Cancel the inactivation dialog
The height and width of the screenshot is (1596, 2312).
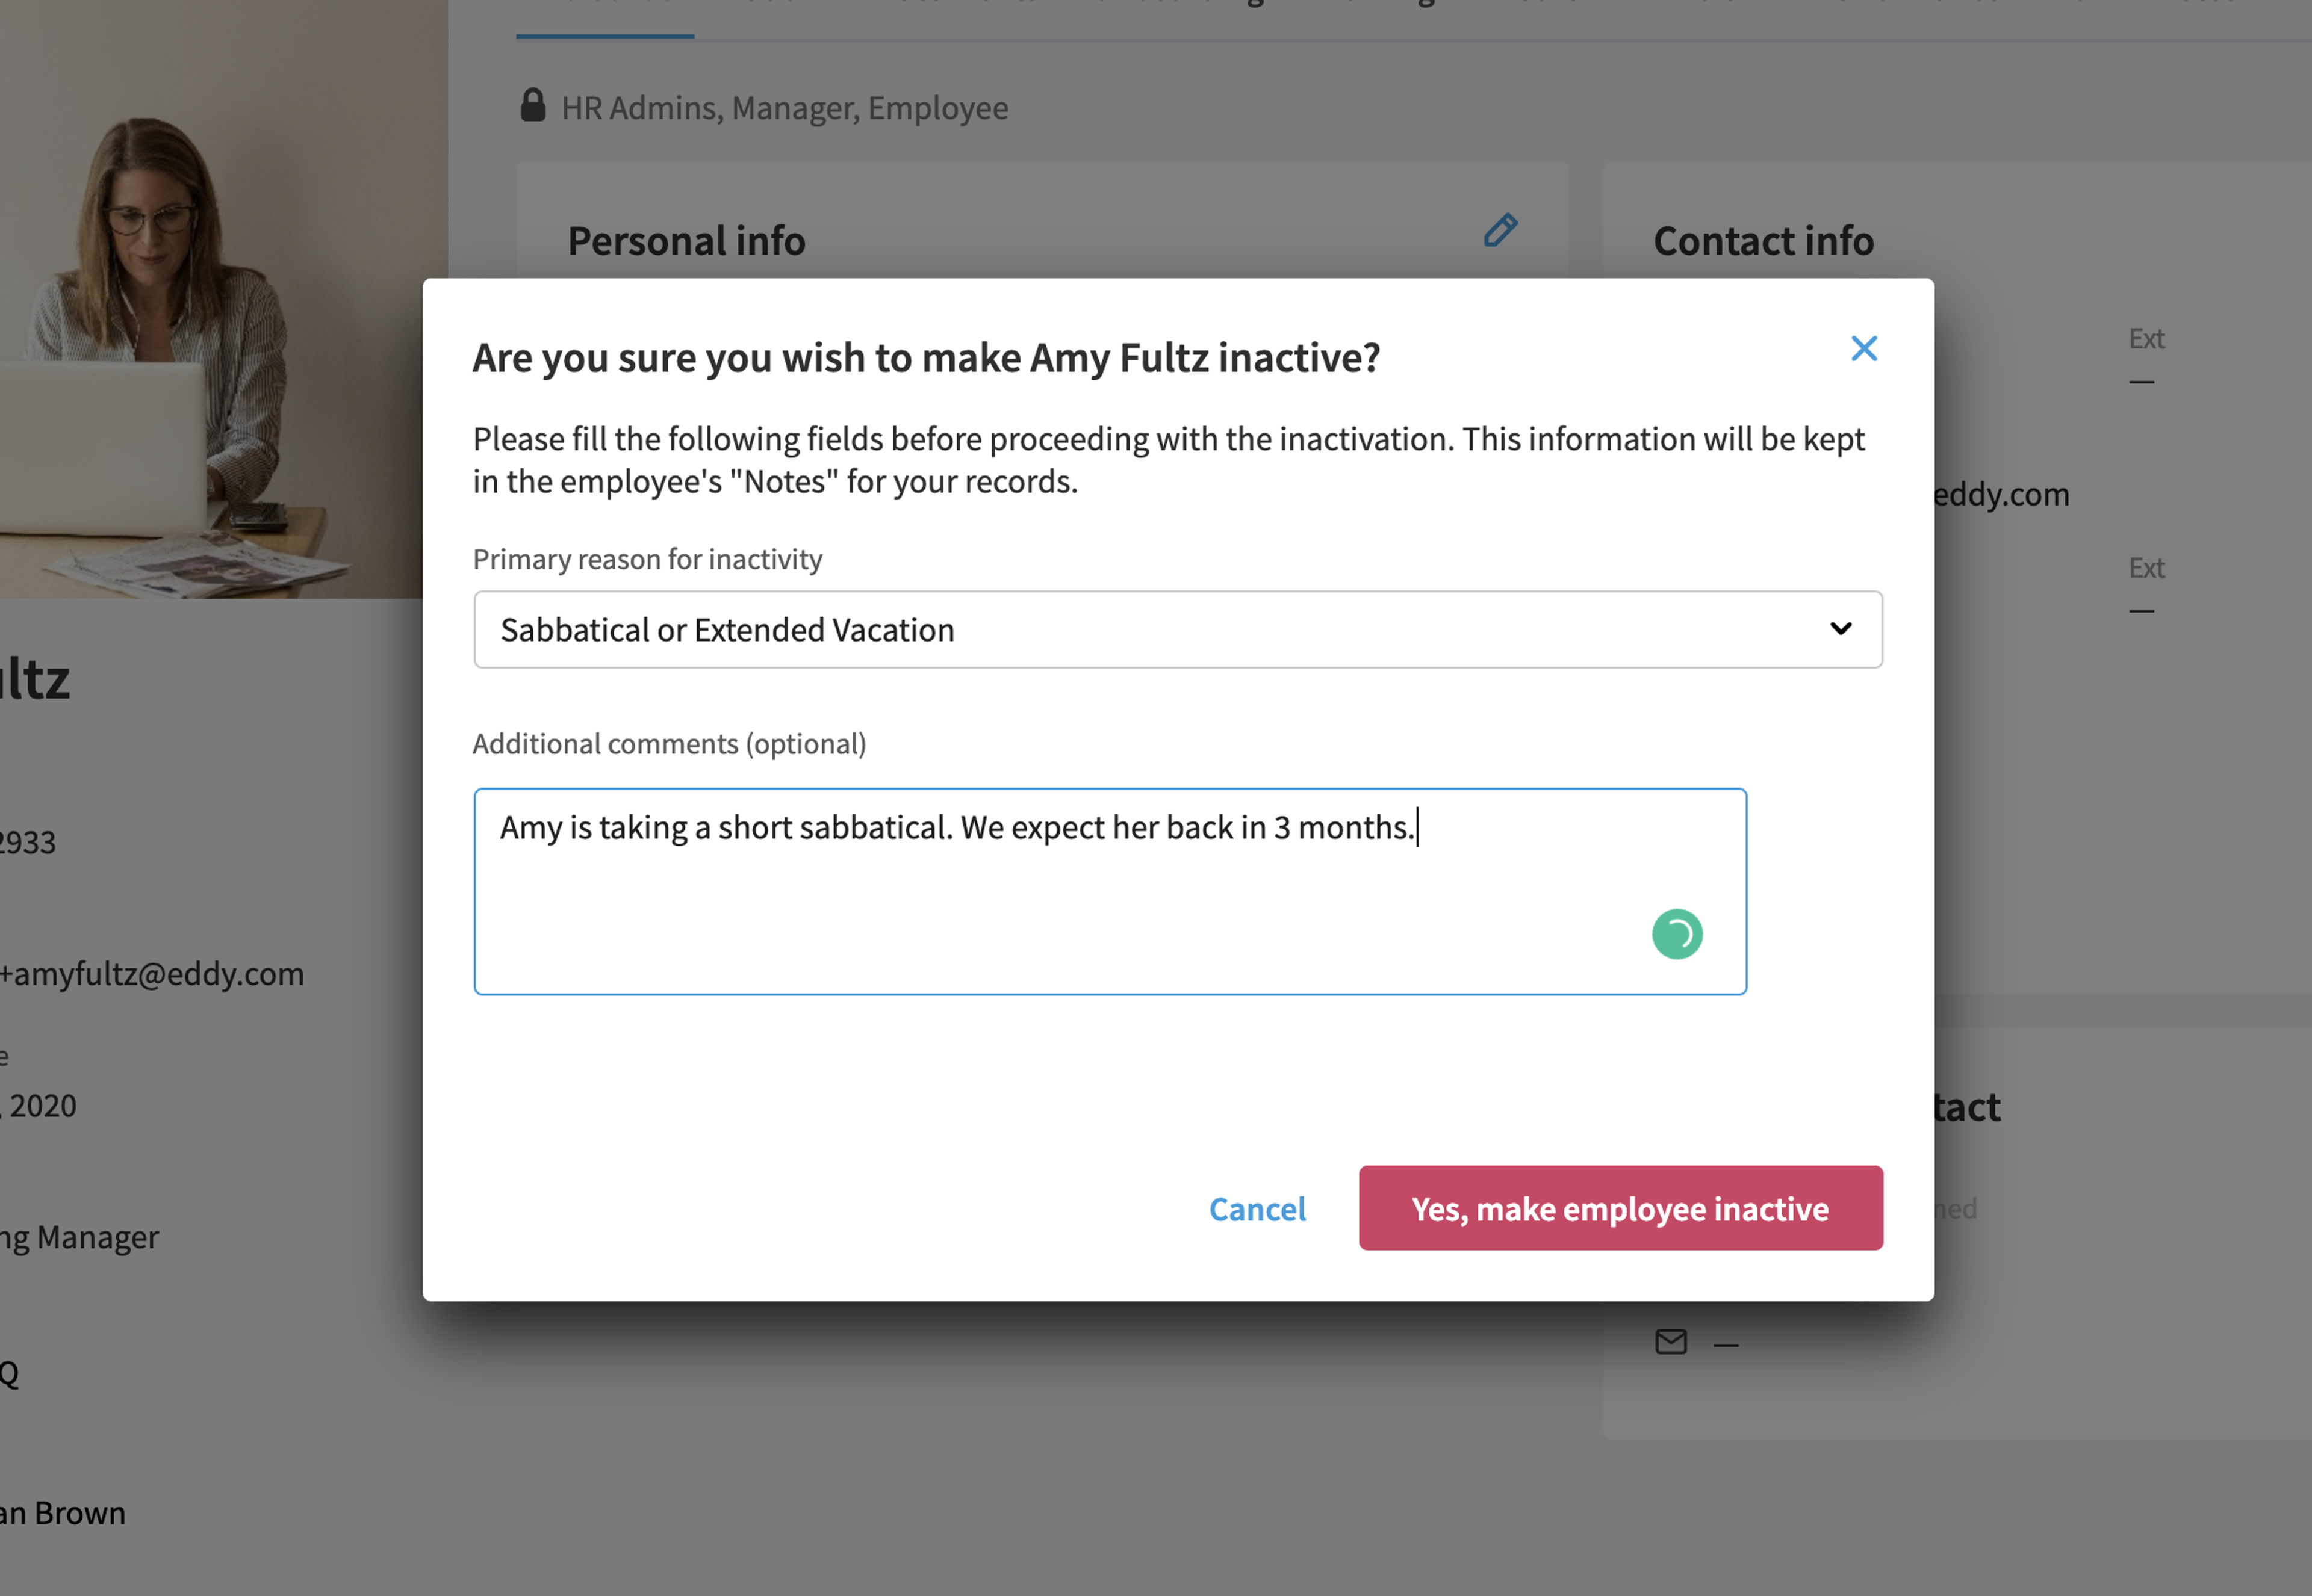click(1258, 1209)
